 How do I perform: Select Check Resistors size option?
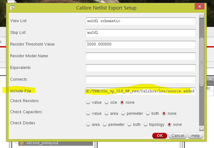[106, 102]
